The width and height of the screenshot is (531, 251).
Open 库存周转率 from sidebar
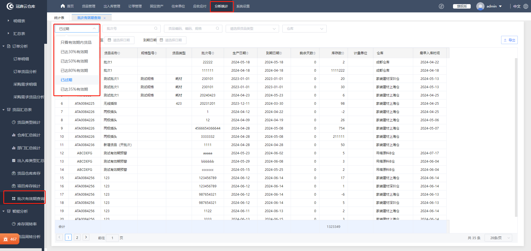(x=27, y=224)
